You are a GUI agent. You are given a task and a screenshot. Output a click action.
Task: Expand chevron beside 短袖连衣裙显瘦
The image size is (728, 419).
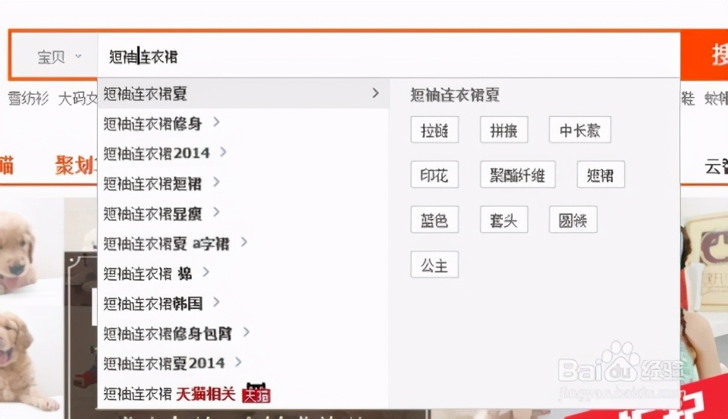point(216,213)
